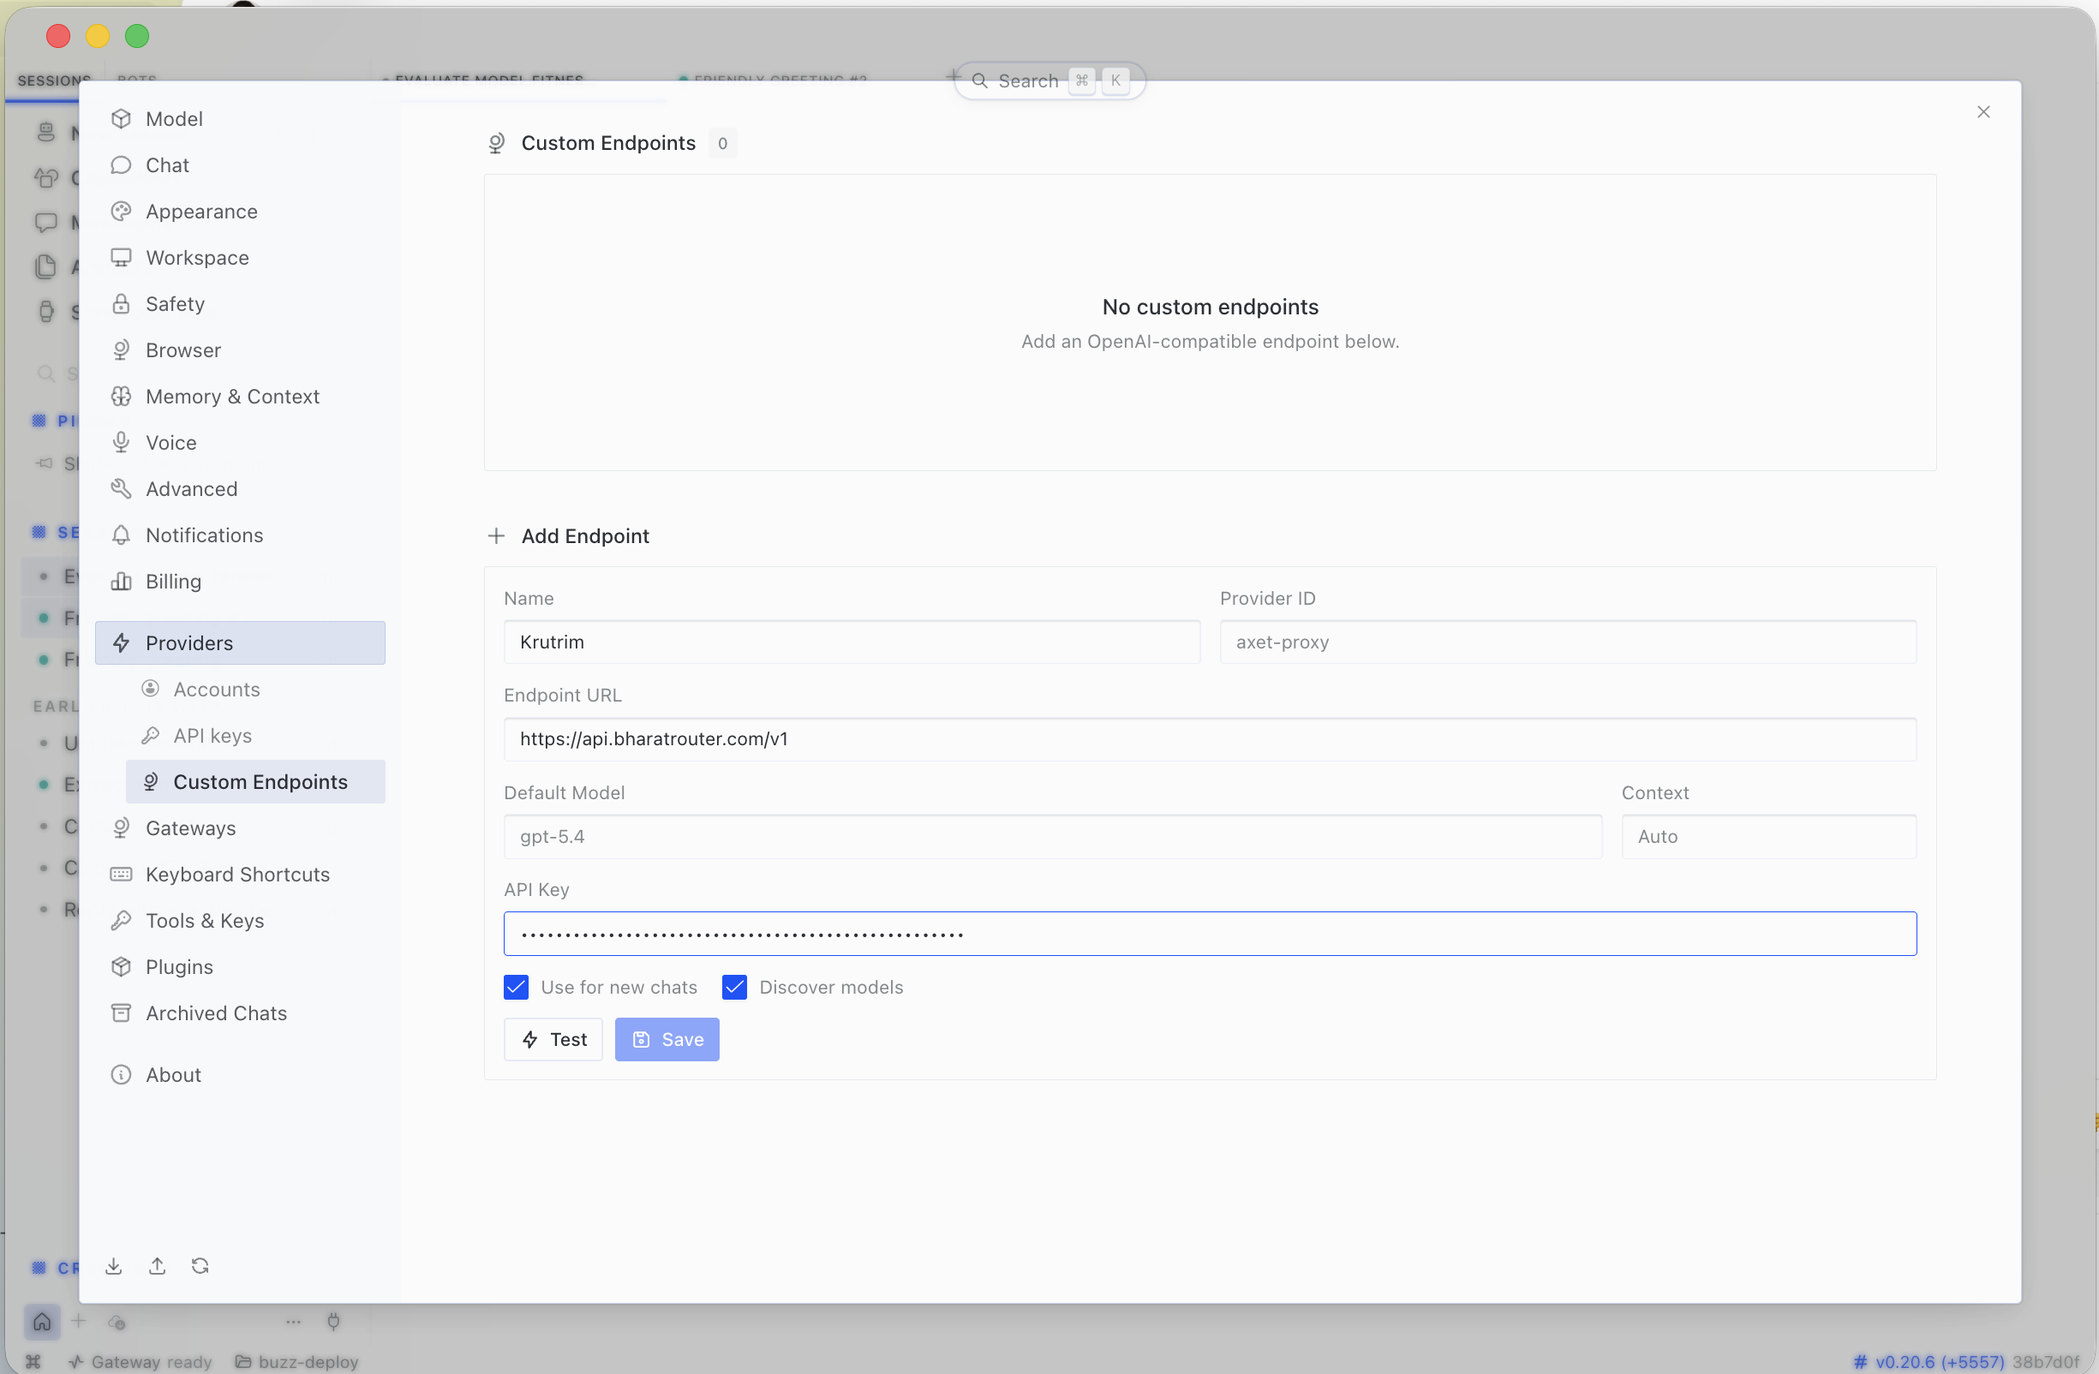The height and width of the screenshot is (1374, 2099).
Task: Click the Provider ID field
Action: click(1568, 642)
